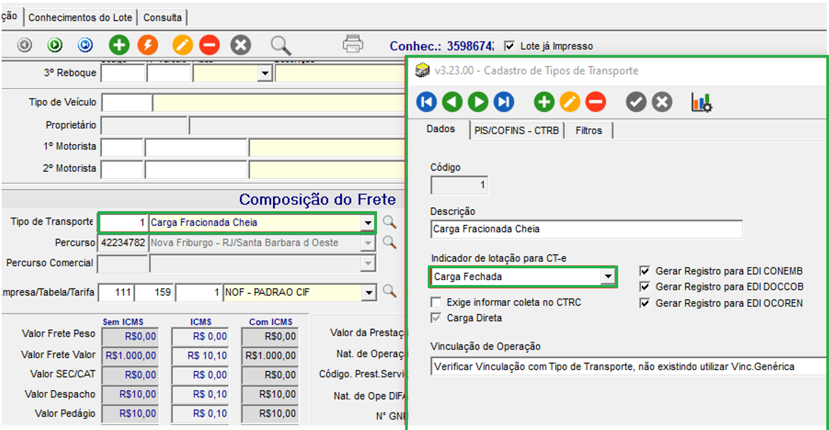Image resolution: width=829 pixels, height=430 pixels.
Task: Click the Empresa field containing 111
Action: [x=116, y=293]
